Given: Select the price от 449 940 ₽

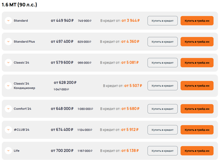Looking at the screenshot, I should (62, 21).
